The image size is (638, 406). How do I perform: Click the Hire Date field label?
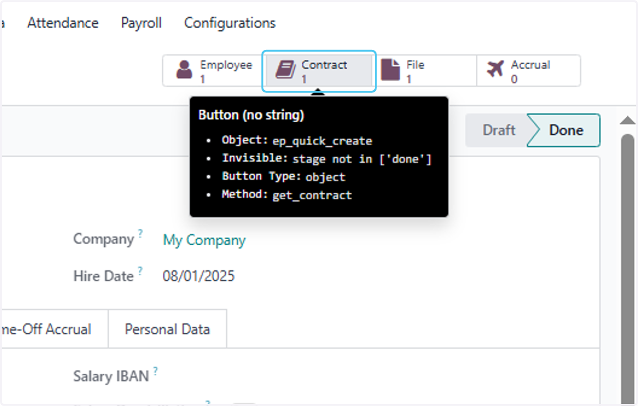click(x=103, y=276)
